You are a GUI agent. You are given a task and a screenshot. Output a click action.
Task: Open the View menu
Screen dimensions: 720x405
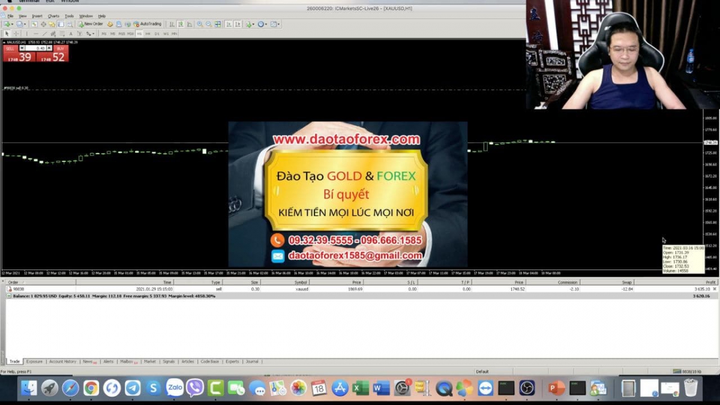22,16
